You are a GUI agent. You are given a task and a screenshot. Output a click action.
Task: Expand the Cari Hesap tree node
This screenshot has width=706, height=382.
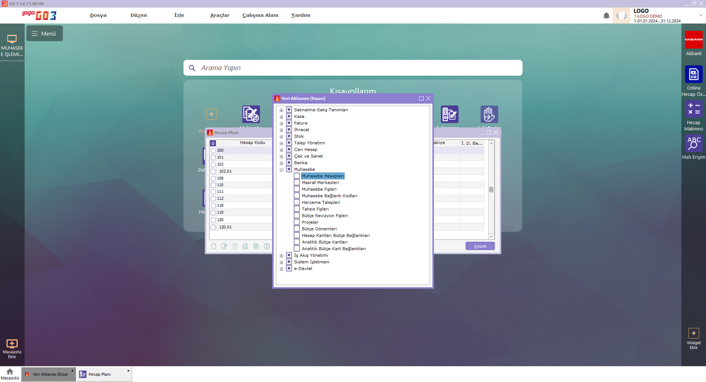282,150
